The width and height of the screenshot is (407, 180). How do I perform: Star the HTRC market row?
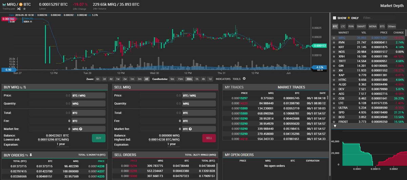tap(334, 79)
